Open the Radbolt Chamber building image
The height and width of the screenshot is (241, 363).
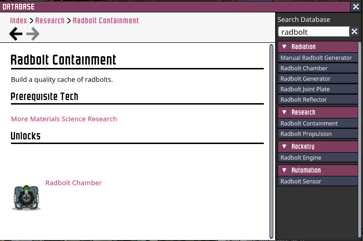[x=26, y=198]
